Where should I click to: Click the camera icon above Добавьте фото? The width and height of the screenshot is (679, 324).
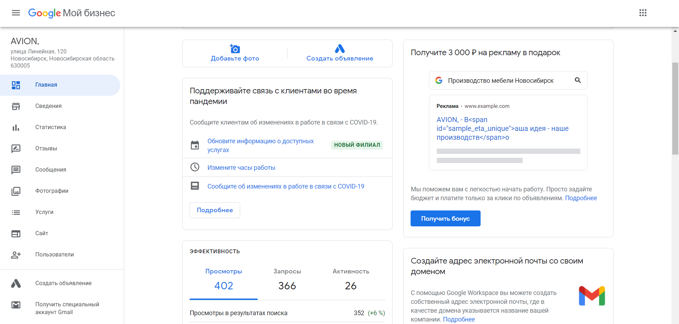[x=235, y=48]
